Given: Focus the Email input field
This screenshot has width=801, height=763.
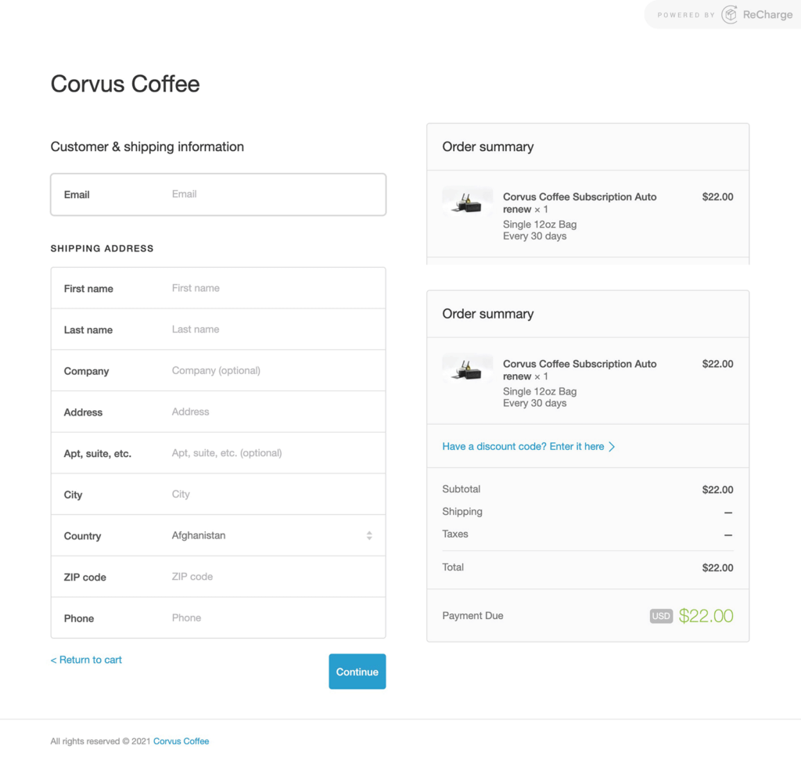Looking at the screenshot, I should coord(274,194).
